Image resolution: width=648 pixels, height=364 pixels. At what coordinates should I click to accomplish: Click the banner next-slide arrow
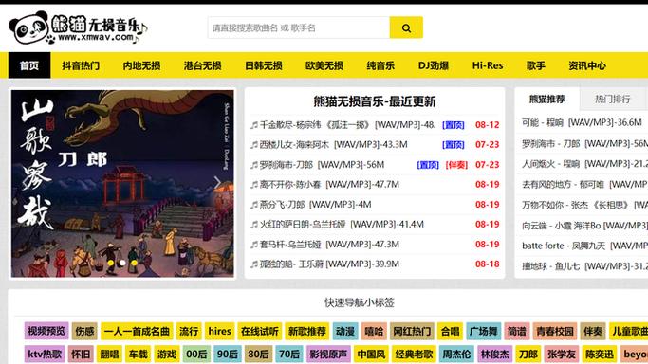point(217,182)
